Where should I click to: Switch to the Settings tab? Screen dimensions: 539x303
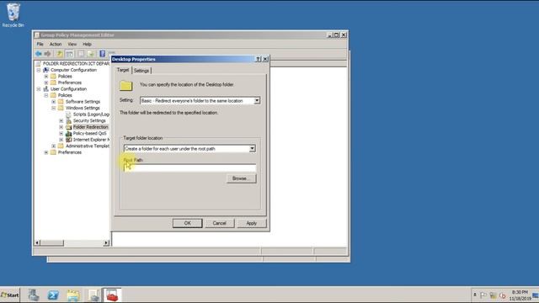(141, 71)
